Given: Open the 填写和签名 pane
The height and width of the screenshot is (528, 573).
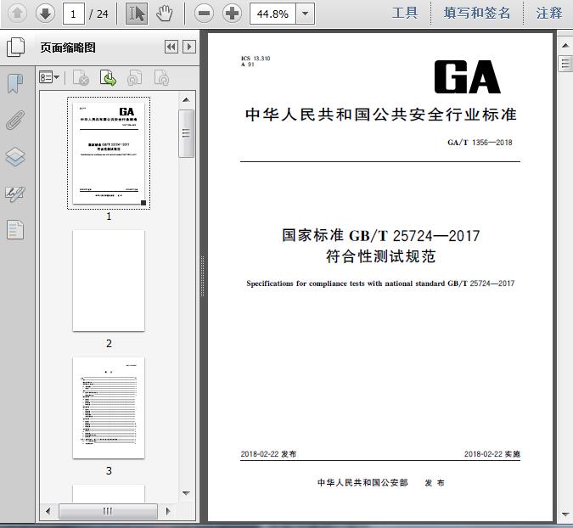Looking at the screenshot, I should pos(477,13).
